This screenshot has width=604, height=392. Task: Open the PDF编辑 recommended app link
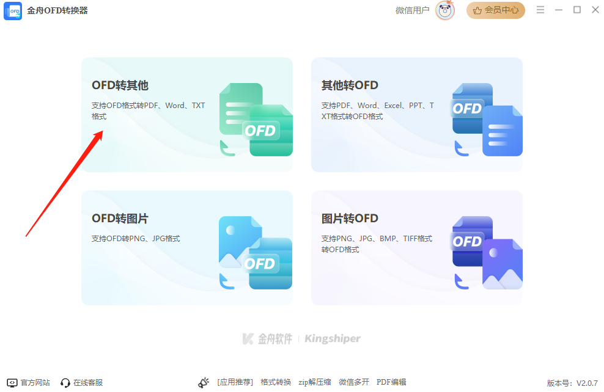tap(391, 382)
